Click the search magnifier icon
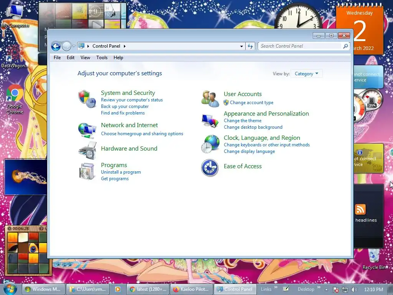 (x=345, y=46)
